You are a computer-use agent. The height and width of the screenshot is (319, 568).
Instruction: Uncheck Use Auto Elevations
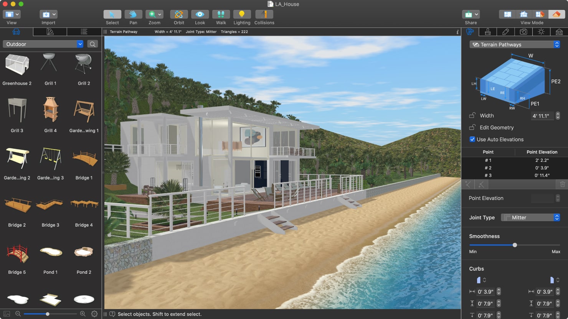coord(472,139)
